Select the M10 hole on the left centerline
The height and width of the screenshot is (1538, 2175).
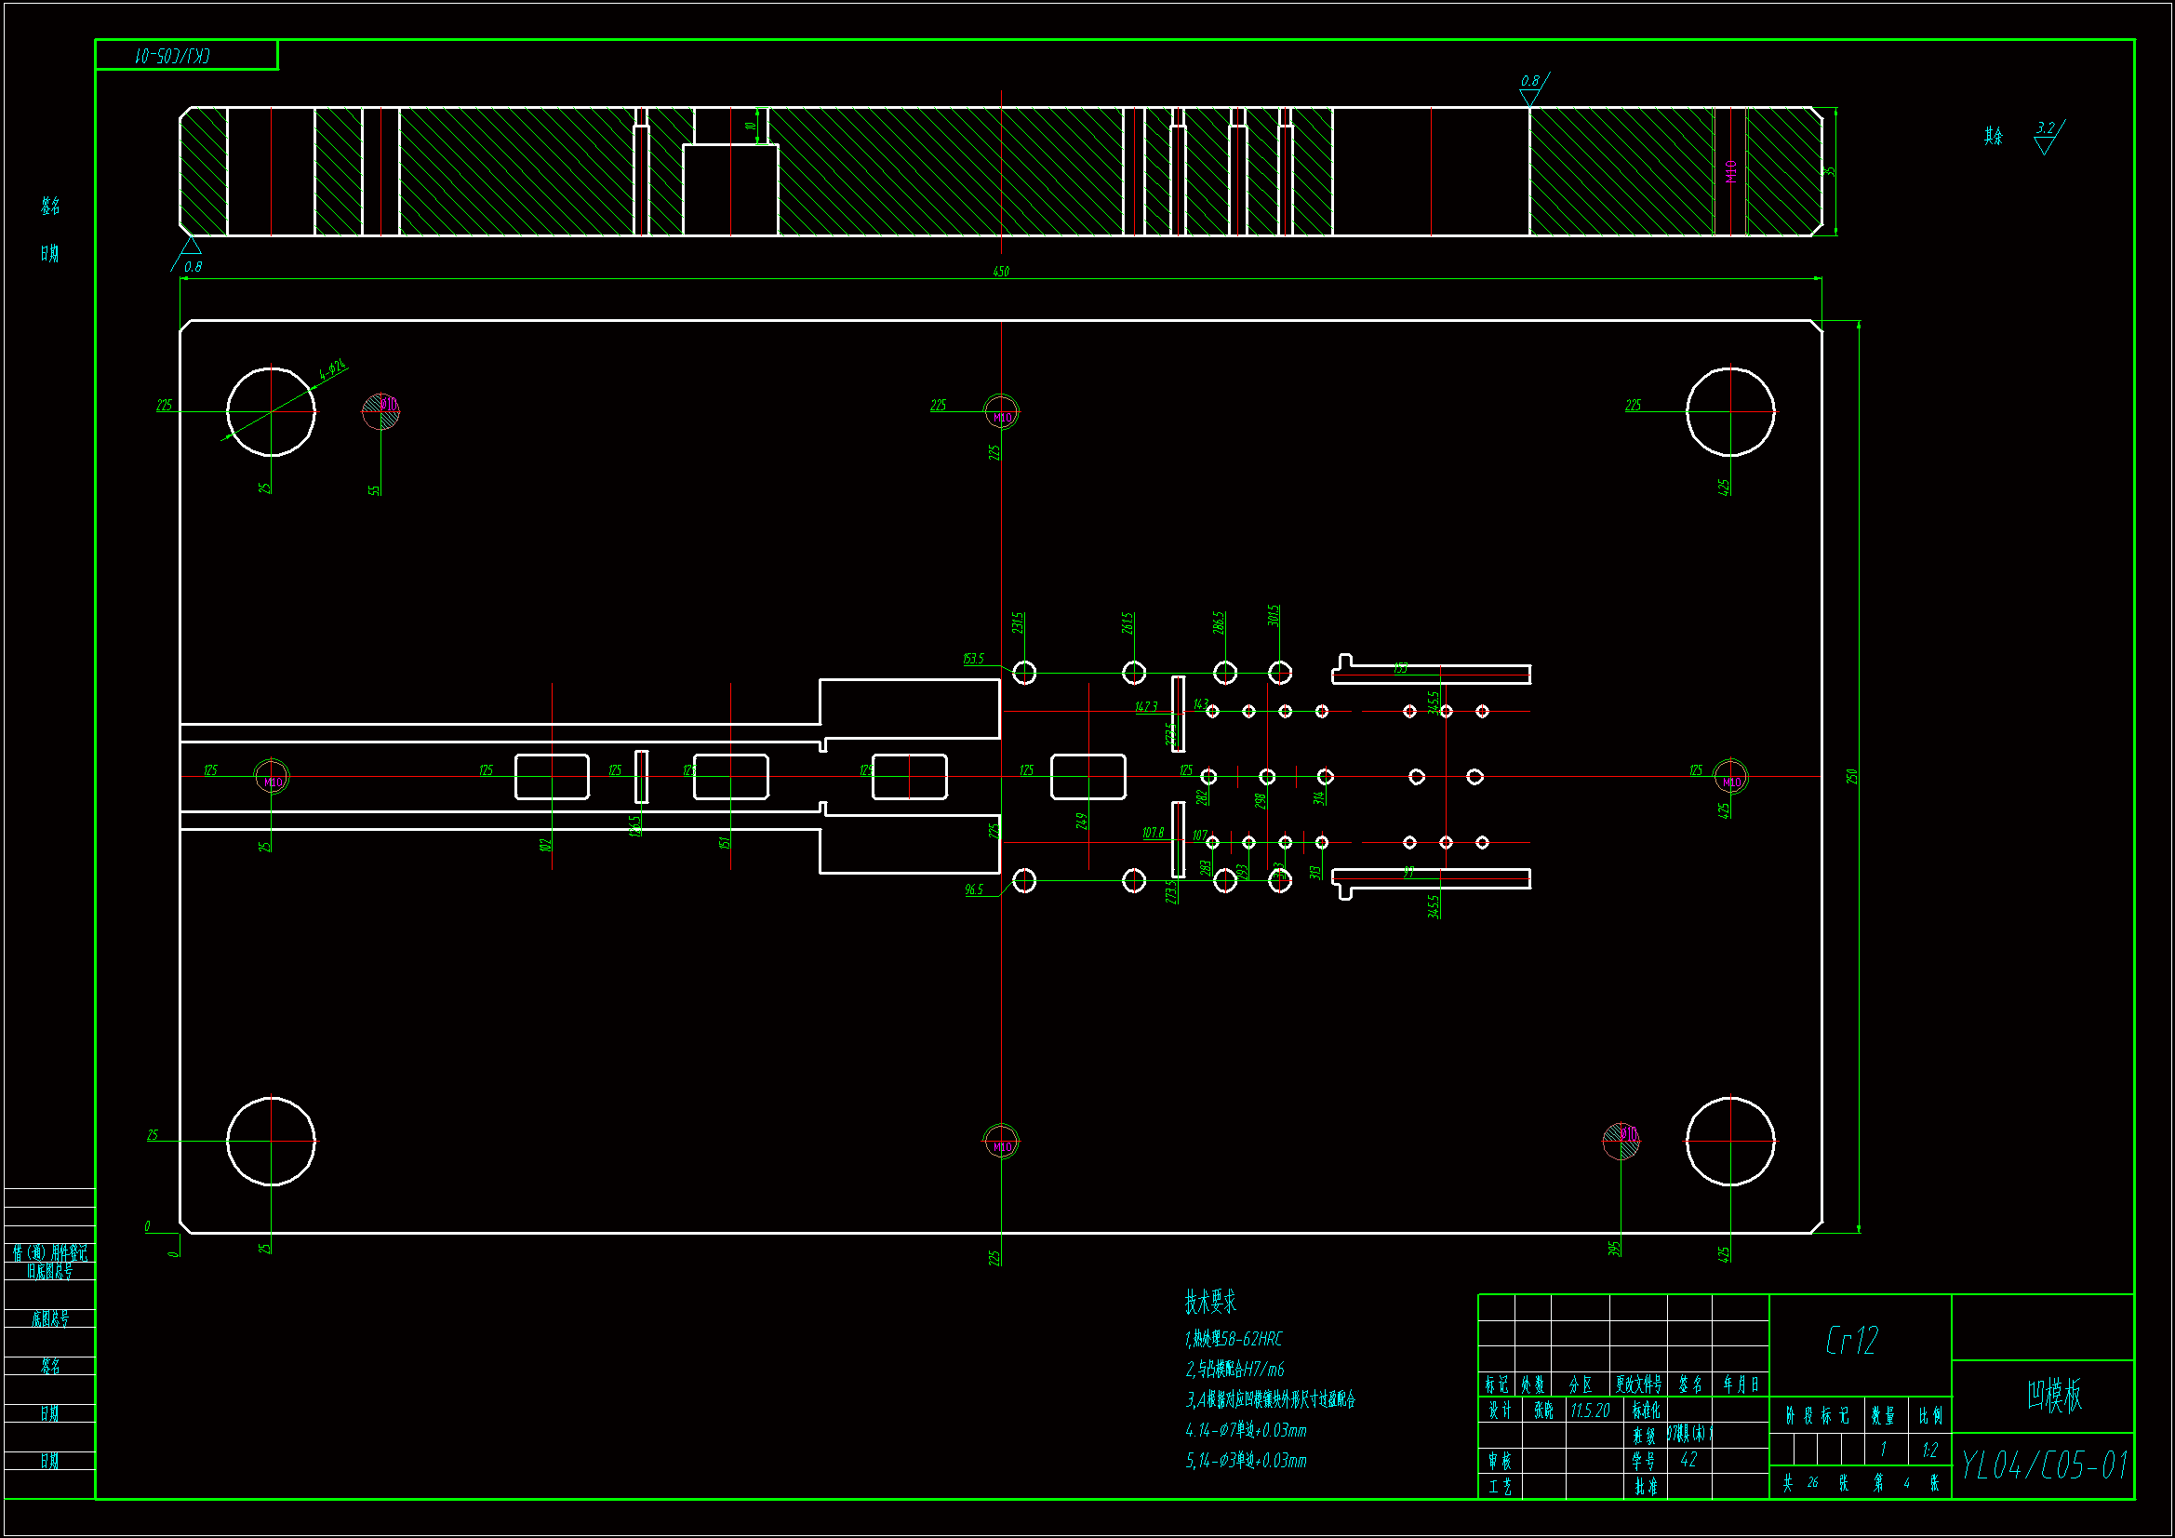click(x=272, y=777)
